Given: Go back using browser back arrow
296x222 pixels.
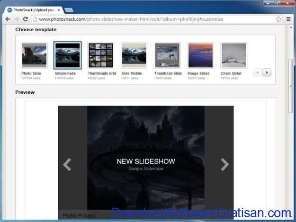Looking at the screenshot, I should [x=8, y=19].
